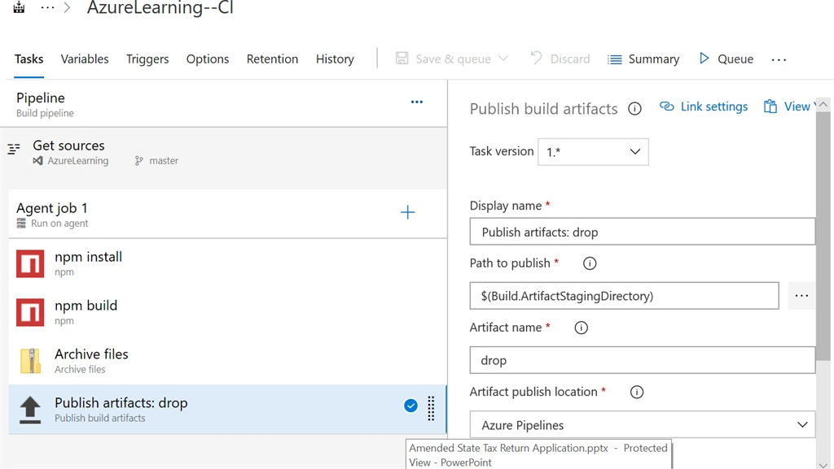834x469 pixels.
Task: Select the Agent job 1 row
Action: click(x=228, y=215)
